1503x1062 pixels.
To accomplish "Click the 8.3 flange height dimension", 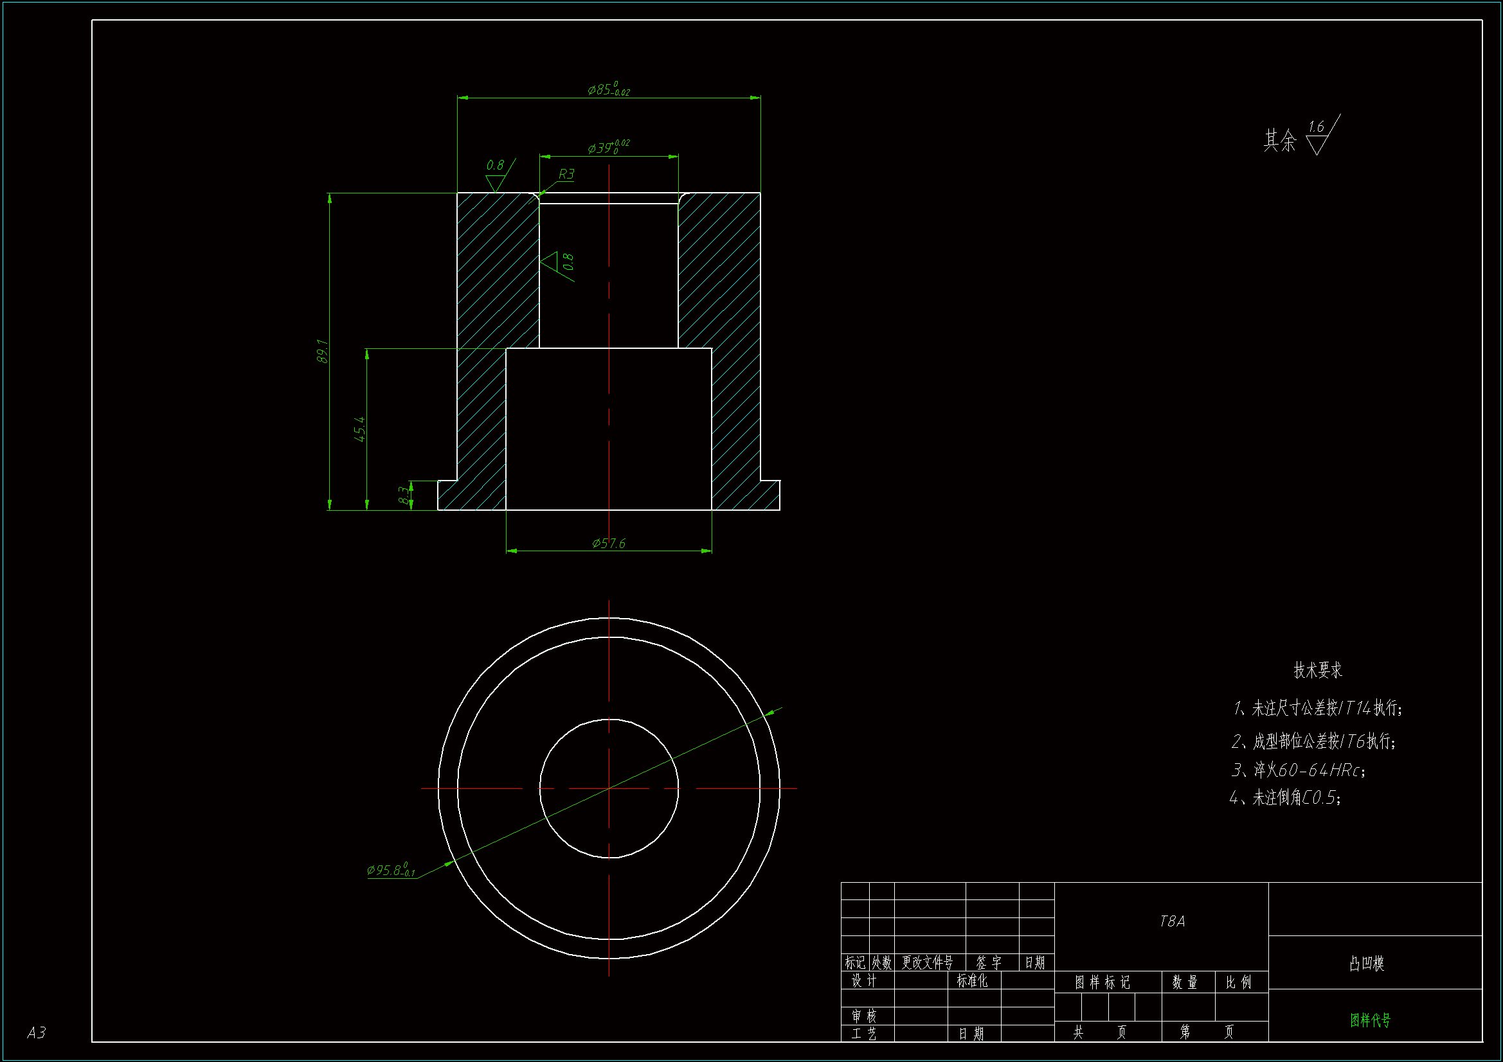I will (404, 495).
